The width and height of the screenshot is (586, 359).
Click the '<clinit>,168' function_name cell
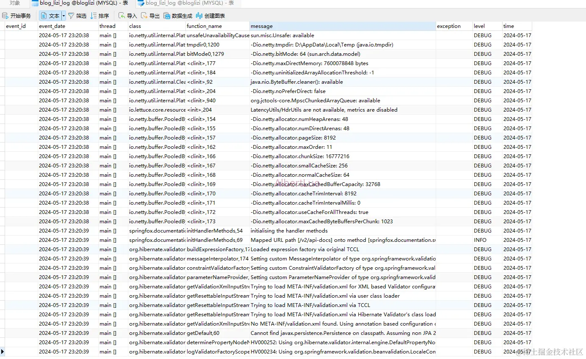click(218, 175)
